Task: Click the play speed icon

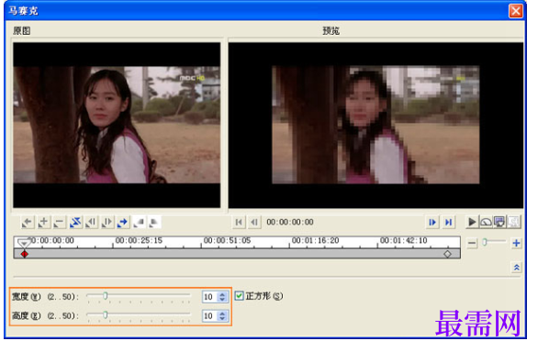Action: 486,222
